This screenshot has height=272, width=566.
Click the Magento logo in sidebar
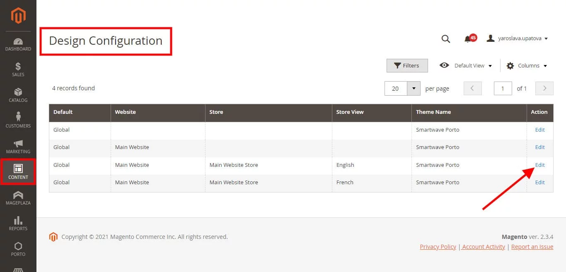18,16
